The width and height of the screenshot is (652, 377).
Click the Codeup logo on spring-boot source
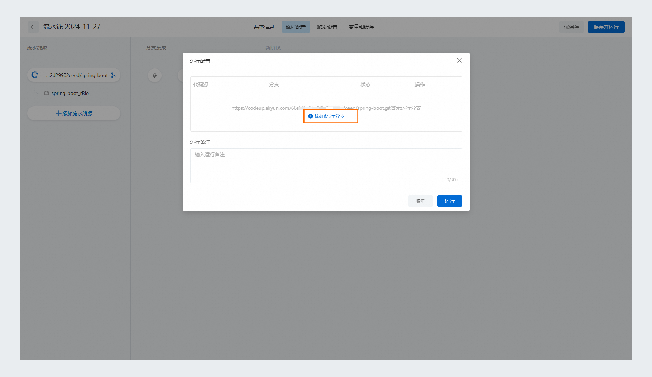click(35, 75)
